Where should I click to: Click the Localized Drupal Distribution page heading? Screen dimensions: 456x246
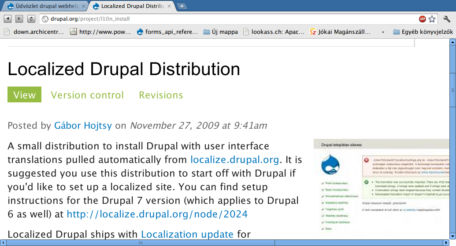124,69
